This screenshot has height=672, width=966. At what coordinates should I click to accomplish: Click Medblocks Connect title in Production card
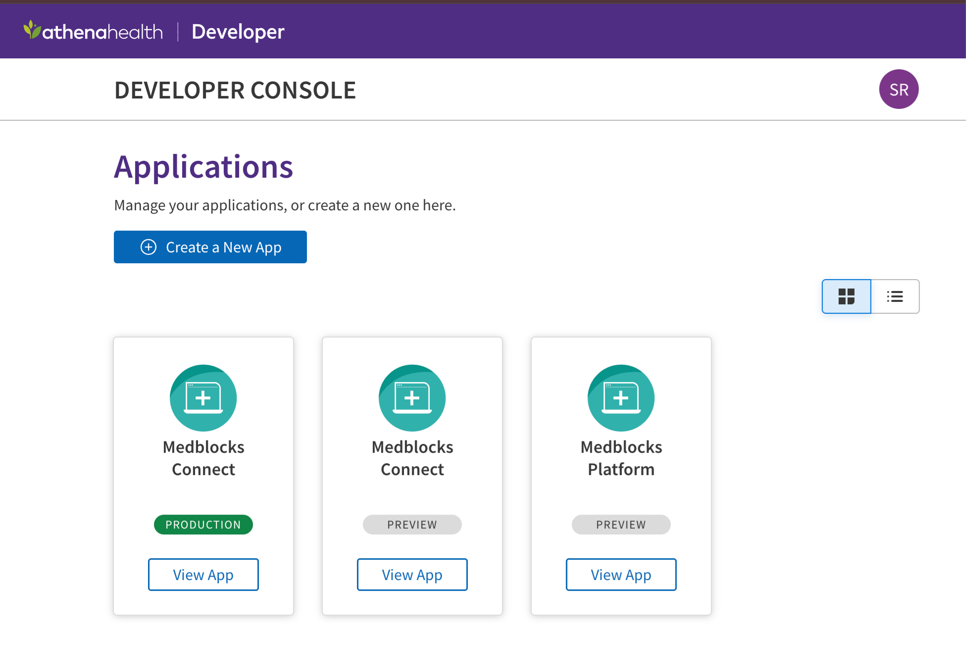203,458
